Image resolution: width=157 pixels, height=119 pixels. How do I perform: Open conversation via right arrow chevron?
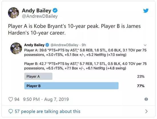146,111
